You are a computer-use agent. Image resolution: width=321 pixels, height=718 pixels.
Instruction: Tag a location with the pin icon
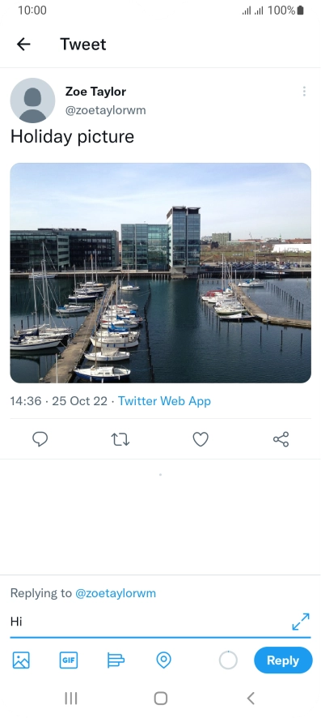coord(163,660)
